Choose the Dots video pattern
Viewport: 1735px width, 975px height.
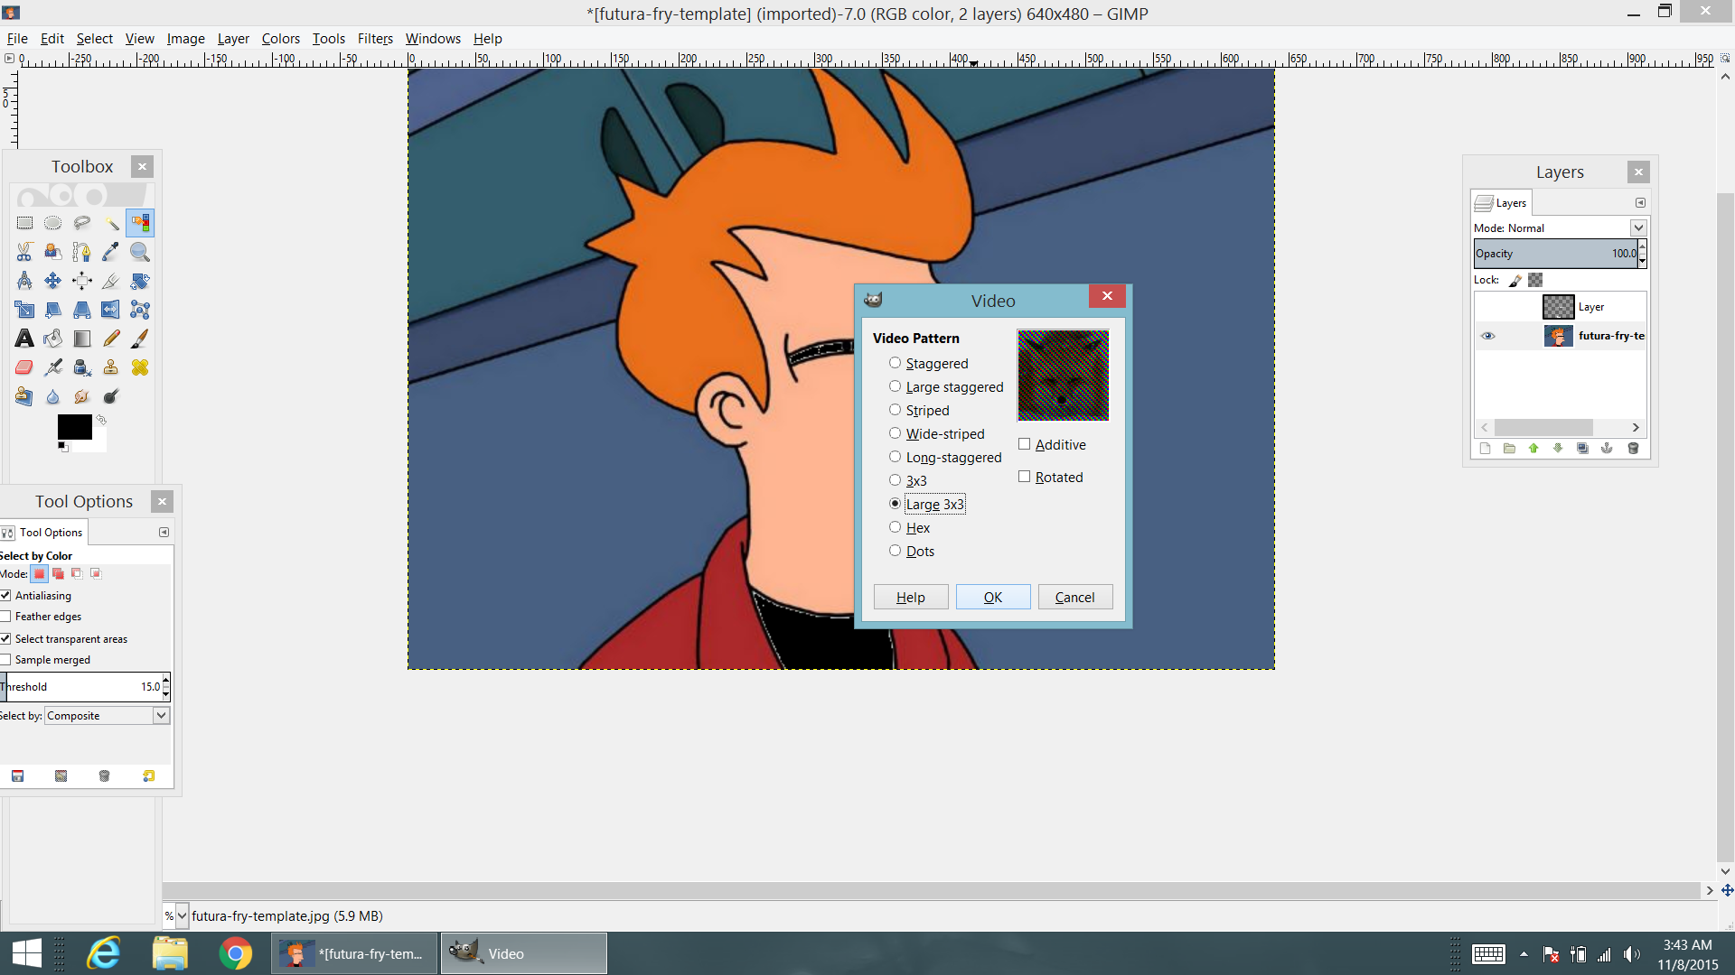(x=912, y=551)
